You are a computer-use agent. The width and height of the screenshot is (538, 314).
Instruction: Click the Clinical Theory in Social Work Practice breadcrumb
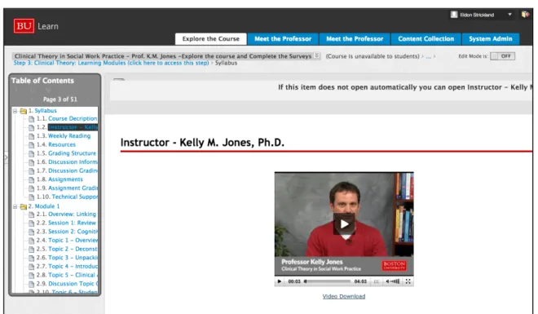click(163, 56)
